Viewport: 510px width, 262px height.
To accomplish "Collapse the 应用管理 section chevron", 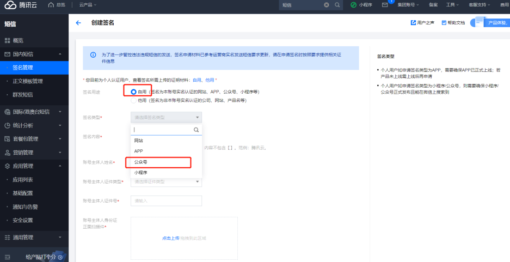I will [60, 166].
